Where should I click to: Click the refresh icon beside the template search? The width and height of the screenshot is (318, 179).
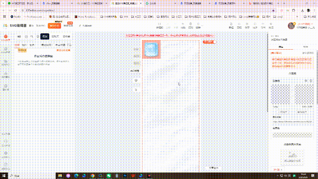[26, 36]
